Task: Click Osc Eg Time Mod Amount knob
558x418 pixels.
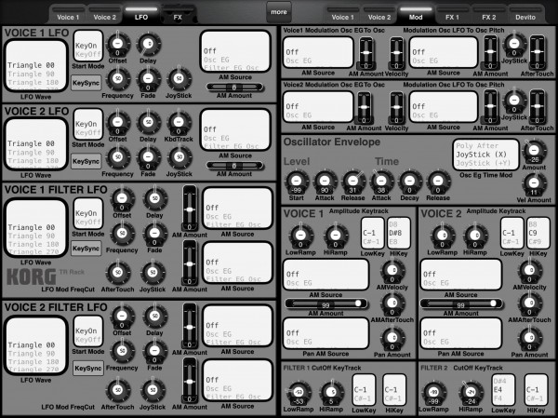Action: (x=534, y=151)
